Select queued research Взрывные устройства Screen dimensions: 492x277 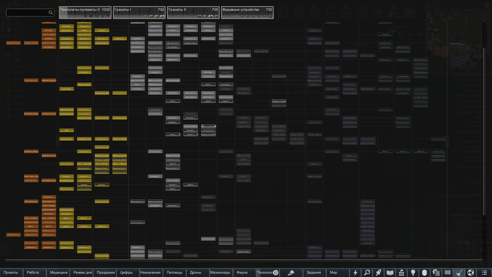(x=247, y=13)
